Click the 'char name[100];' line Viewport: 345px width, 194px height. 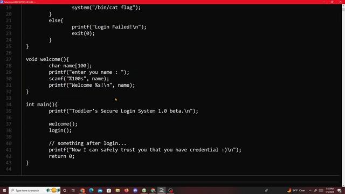tap(70, 66)
